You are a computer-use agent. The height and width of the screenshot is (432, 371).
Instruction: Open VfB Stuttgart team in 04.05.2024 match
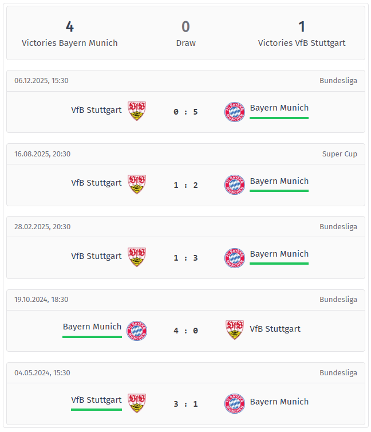coord(96,400)
